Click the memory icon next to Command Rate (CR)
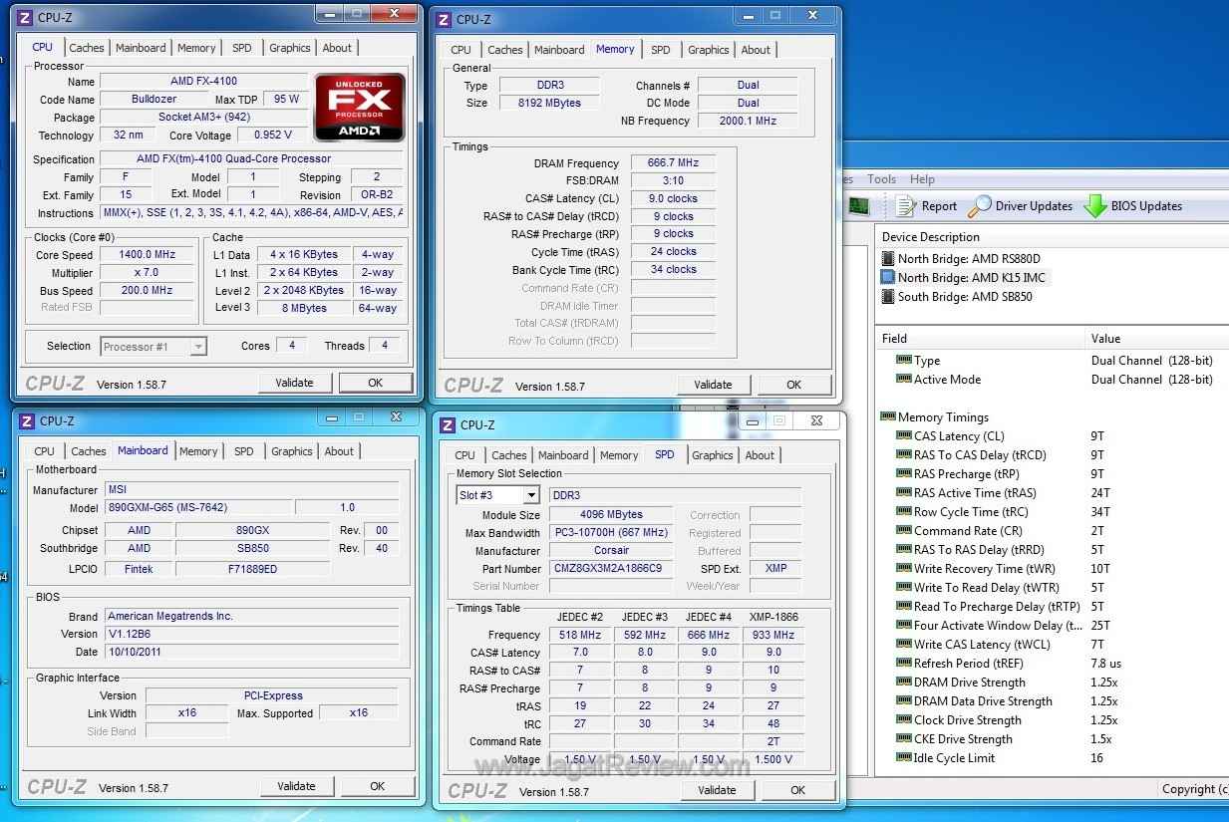 [904, 530]
